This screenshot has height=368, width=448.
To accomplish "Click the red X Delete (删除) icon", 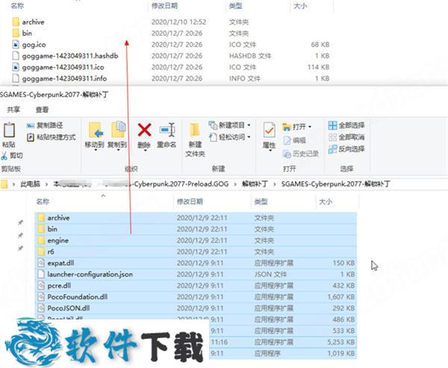I will tap(145, 130).
